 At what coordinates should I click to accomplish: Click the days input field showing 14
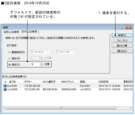35,64
